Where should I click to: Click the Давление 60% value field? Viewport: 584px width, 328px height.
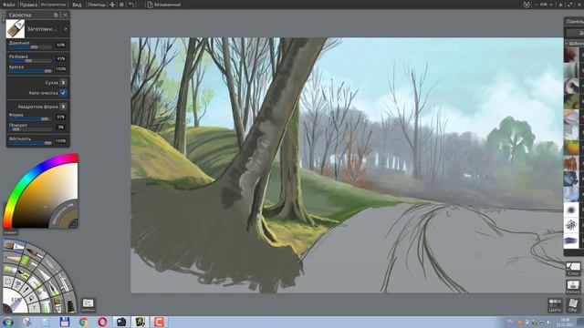click(x=61, y=45)
